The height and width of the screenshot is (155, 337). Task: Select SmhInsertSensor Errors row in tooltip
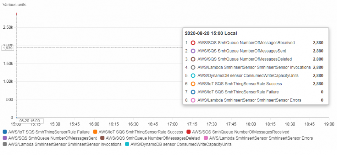[x=254, y=100]
